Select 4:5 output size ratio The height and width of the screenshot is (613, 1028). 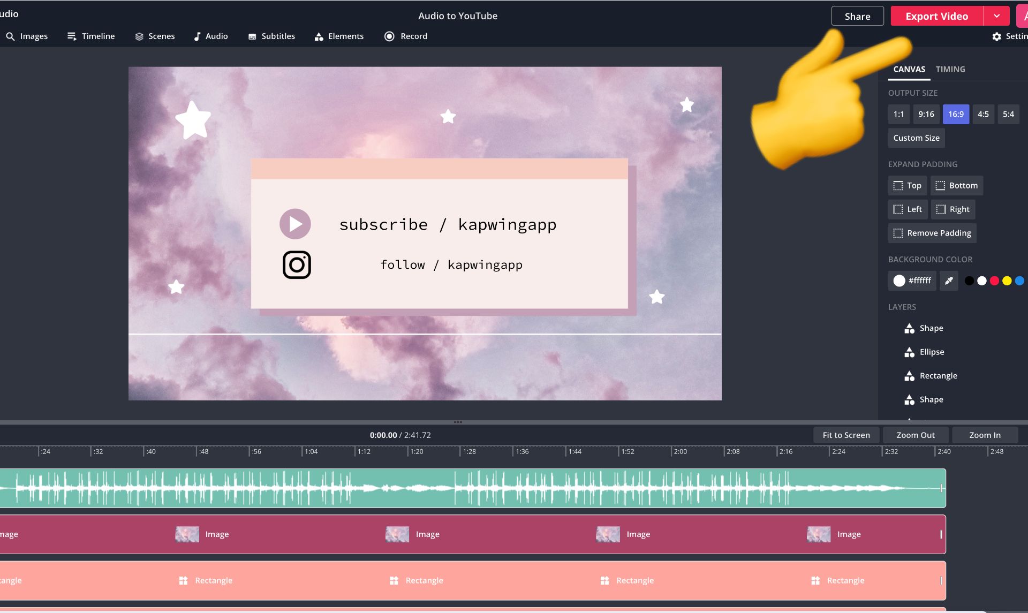pyautogui.click(x=983, y=114)
